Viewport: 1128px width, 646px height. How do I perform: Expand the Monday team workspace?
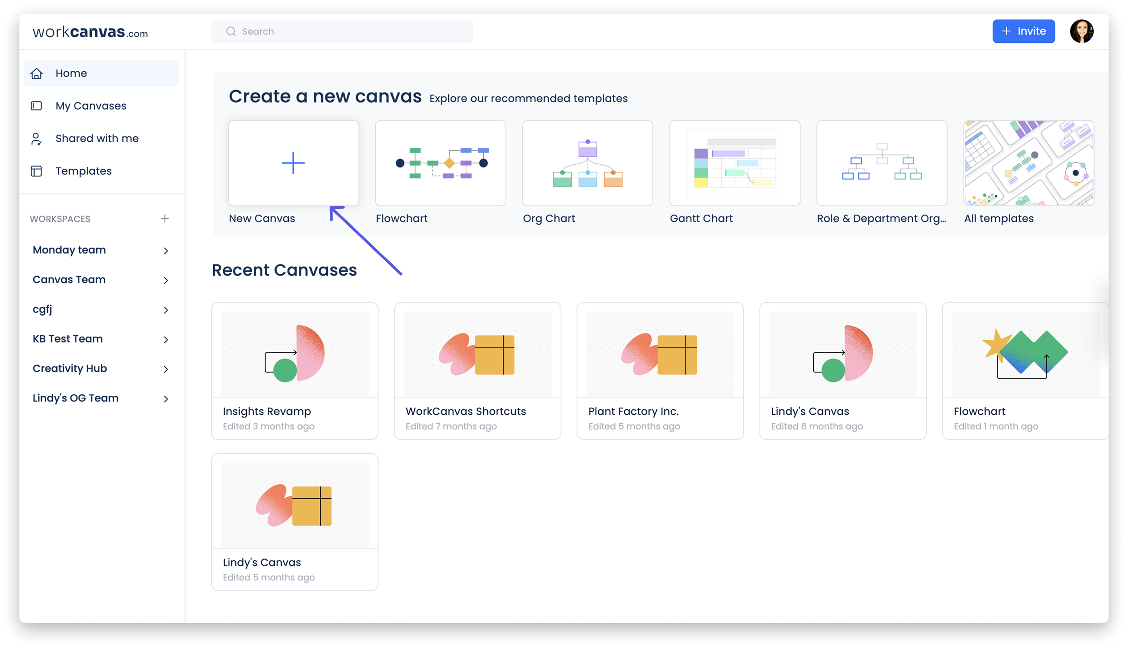click(166, 251)
